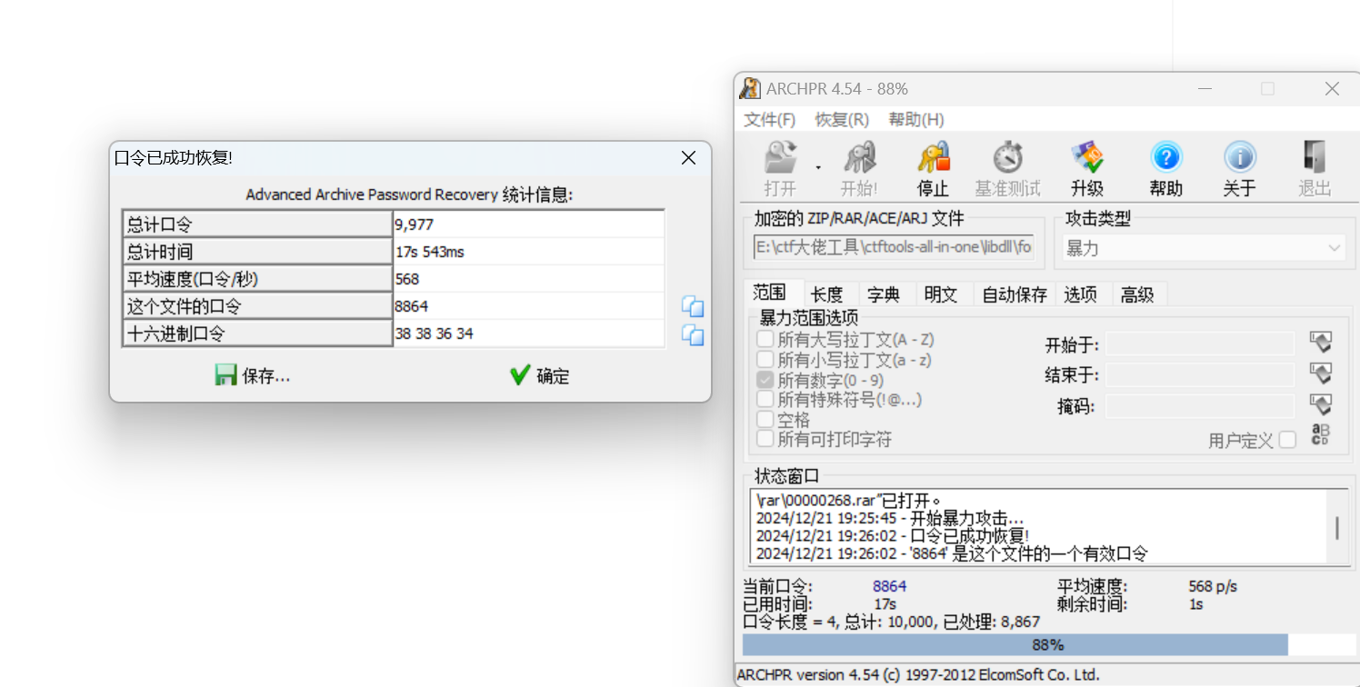Click the user-defined charset ABCD icon
This screenshot has width=1360, height=687.
pyautogui.click(x=1320, y=434)
